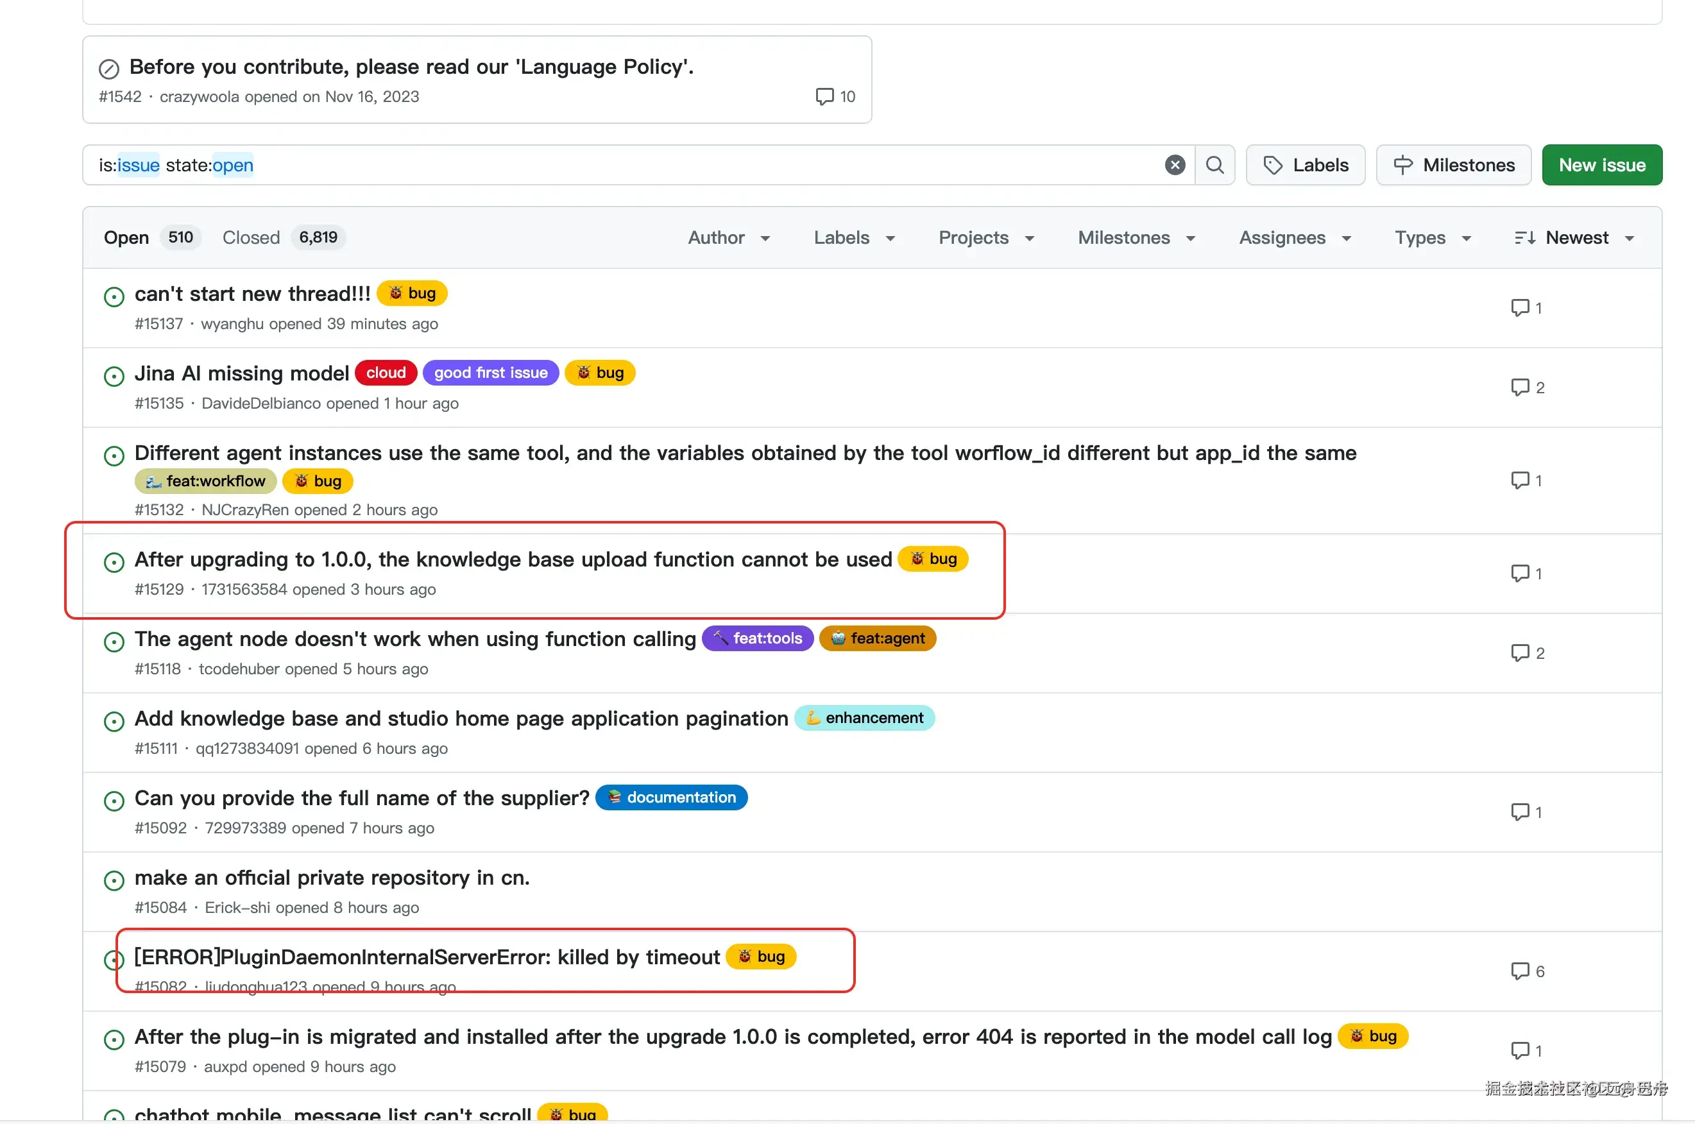
Task: Open the Types filter dropdown
Action: [x=1432, y=237]
